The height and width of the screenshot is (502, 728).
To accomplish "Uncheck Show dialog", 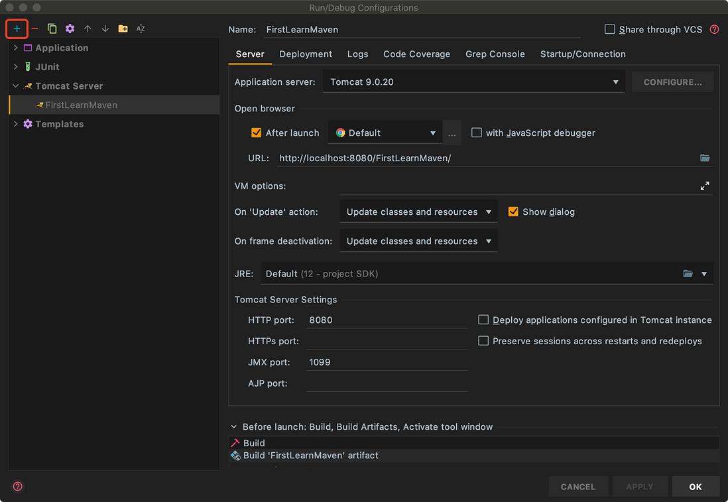I will tap(513, 212).
